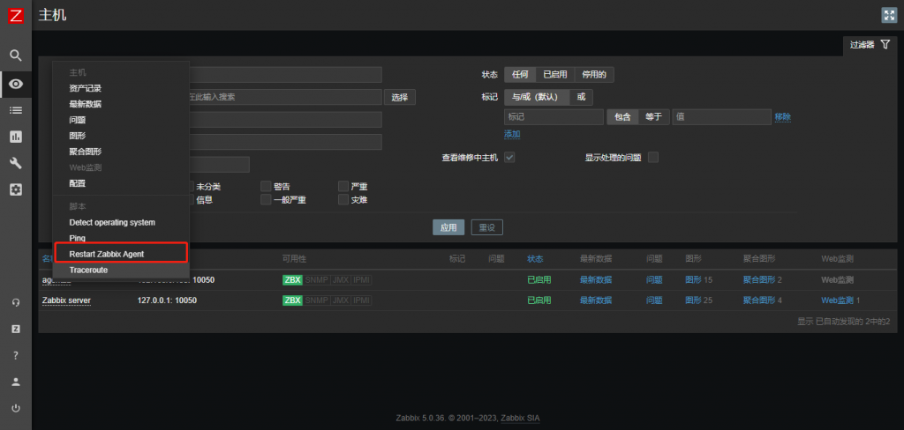Open the search icon in sidebar
This screenshot has width=904, height=430.
tap(16, 56)
